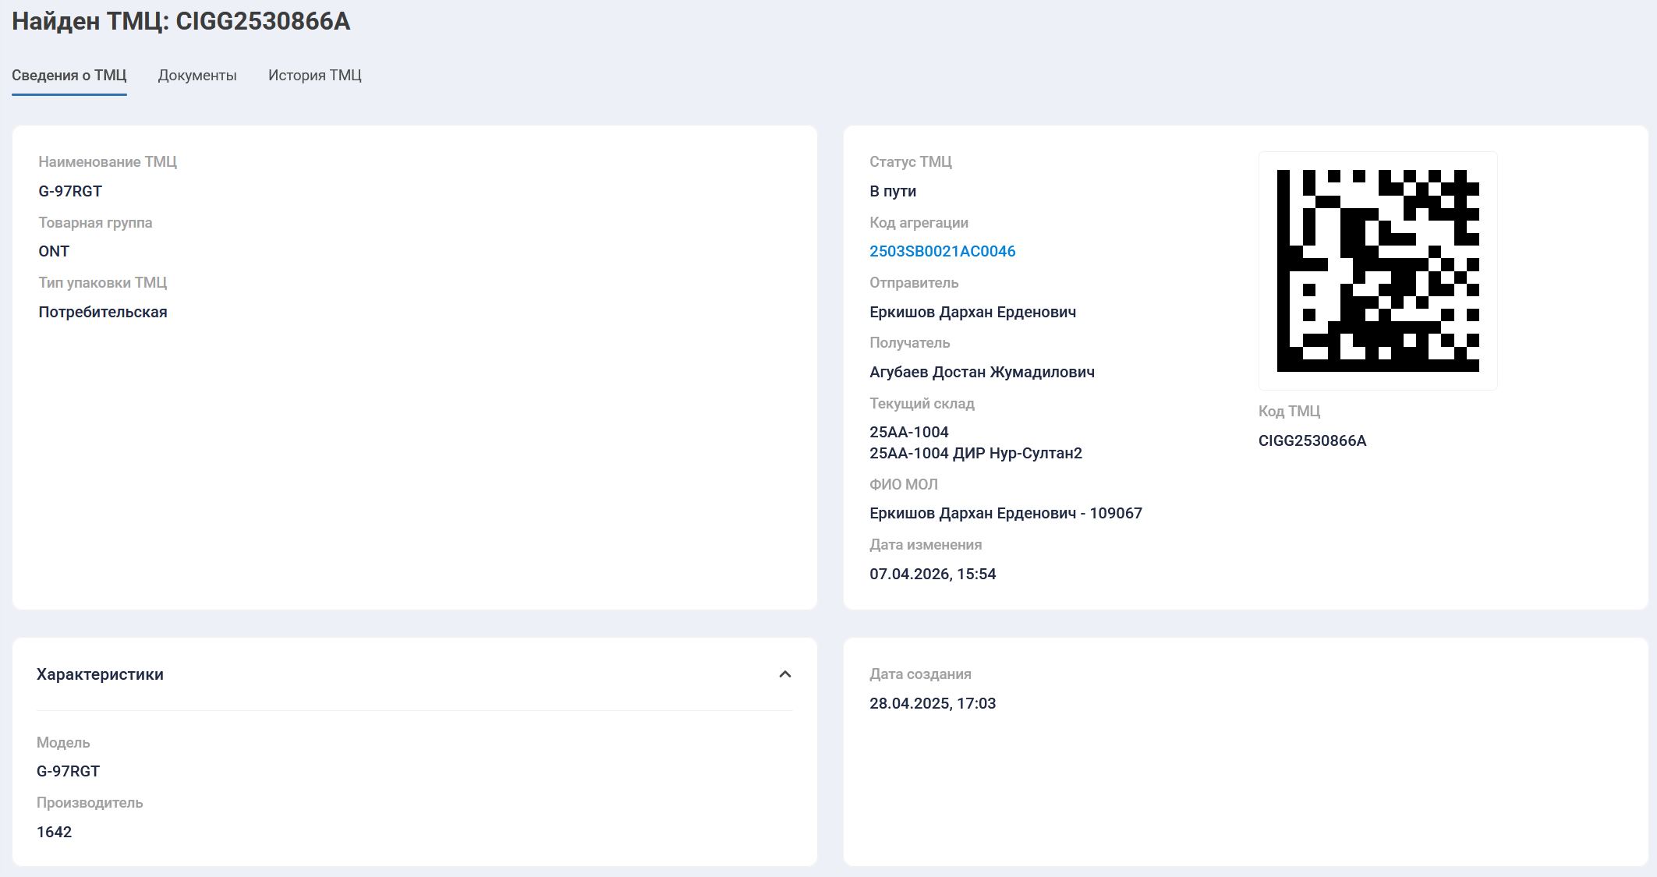Select the Сведения о ТМЦ tab
1657x877 pixels.
click(69, 76)
